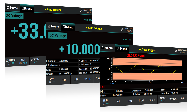This screenshot has height=112, width=192.
Task: Toggle the 蜂鸣器 (beeper) off/on softkey
Action: [x=163, y=99]
